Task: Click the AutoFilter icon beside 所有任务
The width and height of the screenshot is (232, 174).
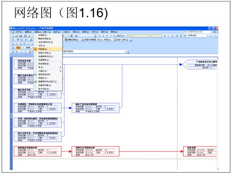Action: pos(211,36)
